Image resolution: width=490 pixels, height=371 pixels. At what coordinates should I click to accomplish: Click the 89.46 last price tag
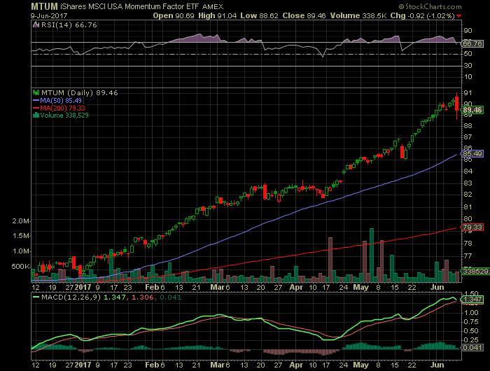tap(472, 110)
